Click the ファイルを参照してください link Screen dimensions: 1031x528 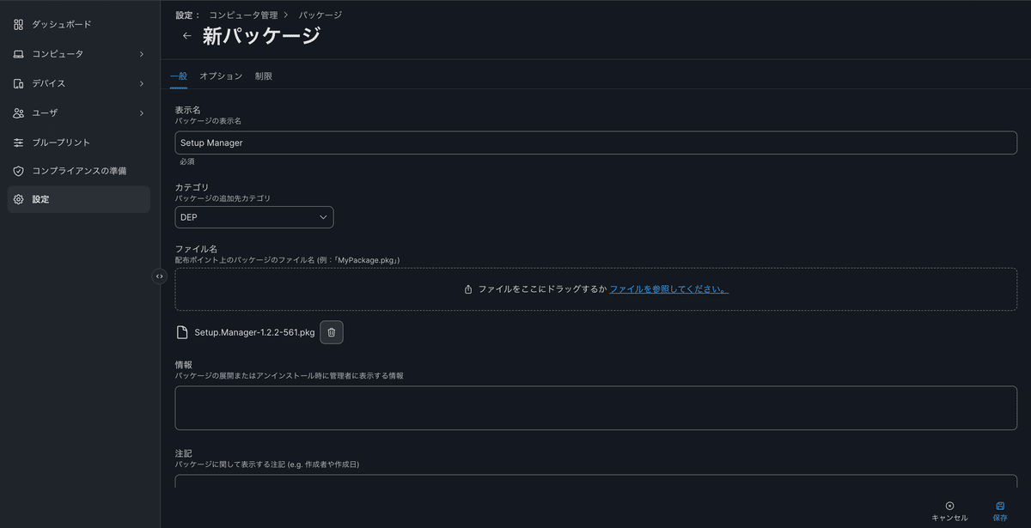tap(669, 289)
